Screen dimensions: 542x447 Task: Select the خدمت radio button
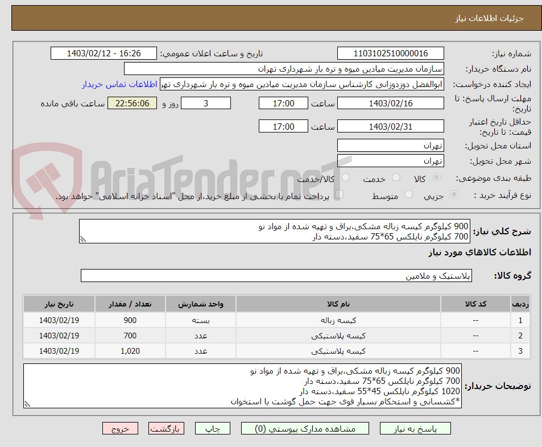tap(396, 177)
